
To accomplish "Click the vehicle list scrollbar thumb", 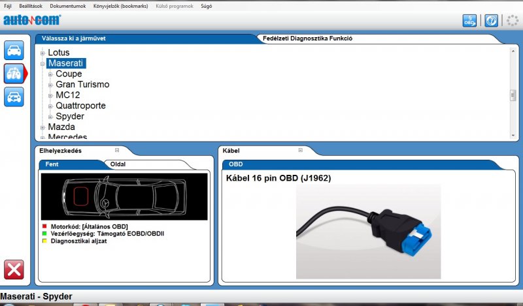I will coord(513,95).
